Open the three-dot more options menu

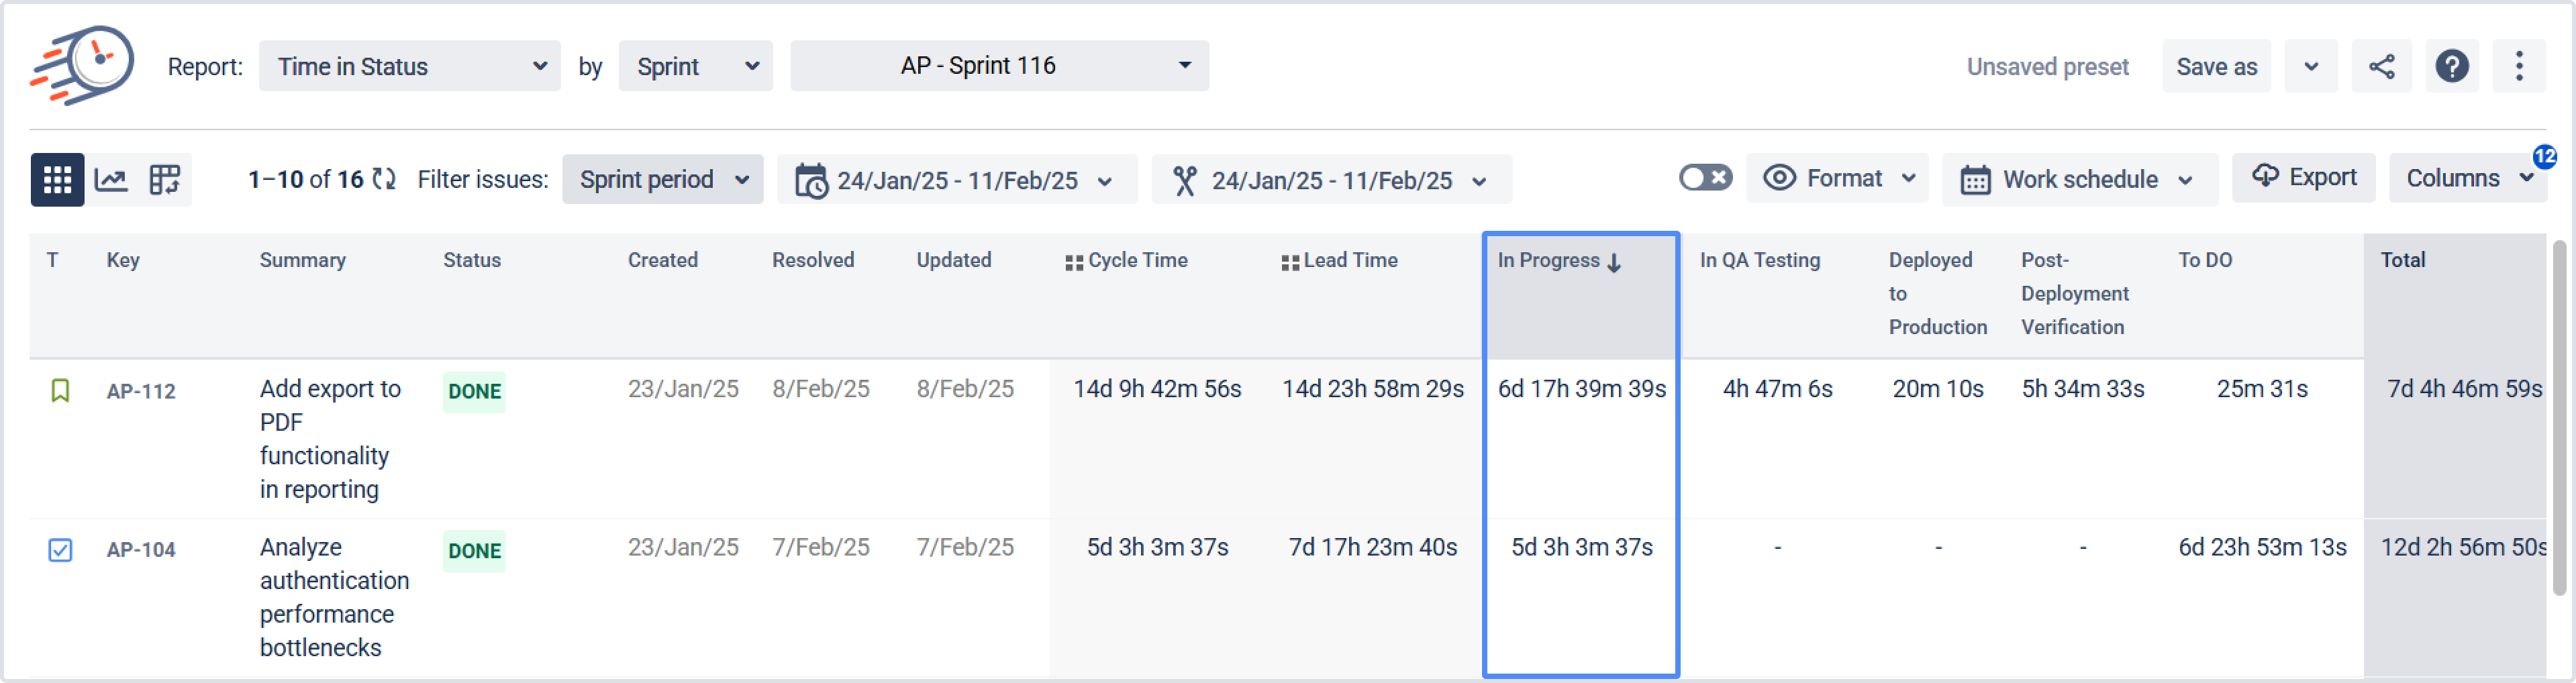[x=2518, y=67]
